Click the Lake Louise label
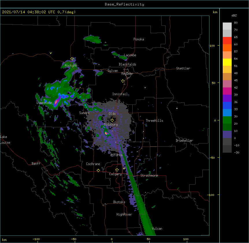Image resolution: width=249 pixels, height=243 pixels. [5, 140]
